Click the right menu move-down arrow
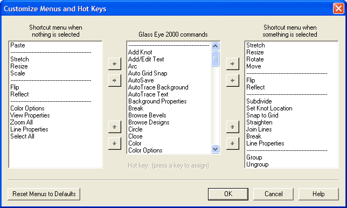The height and width of the screenshot is (208, 347). [x=233, y=144]
